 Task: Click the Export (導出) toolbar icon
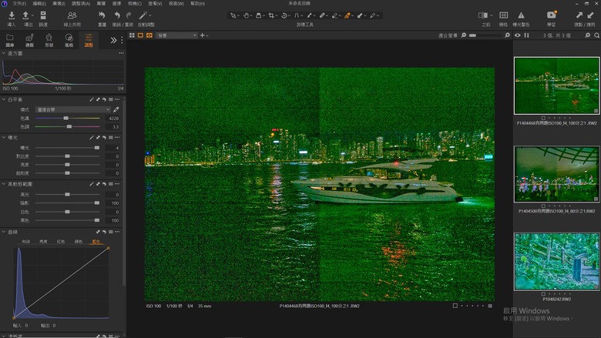(25, 15)
